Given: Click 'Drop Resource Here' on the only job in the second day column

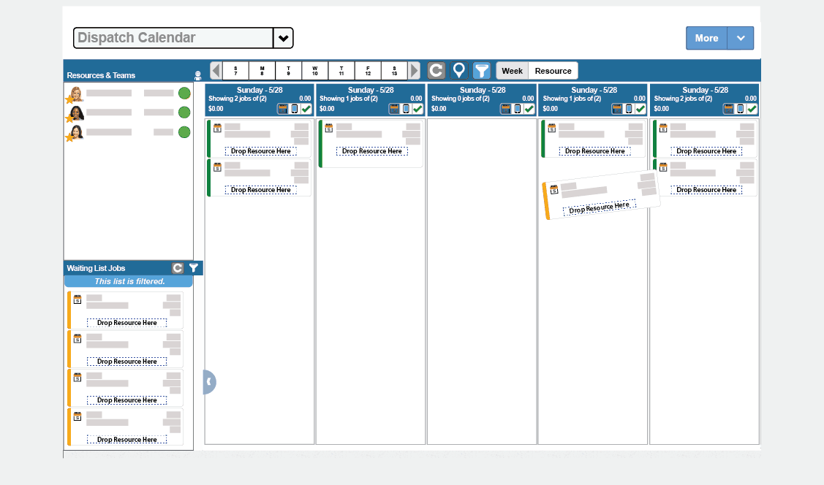Looking at the screenshot, I should point(372,151).
